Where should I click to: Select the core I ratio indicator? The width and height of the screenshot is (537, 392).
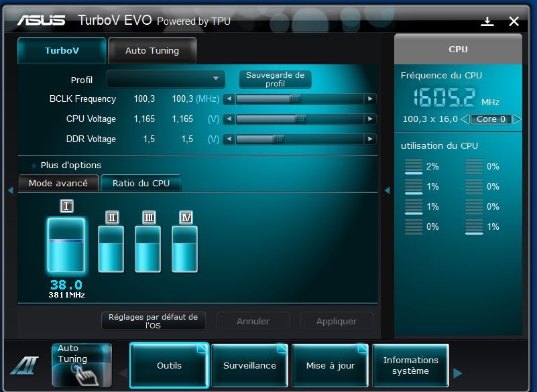(66, 206)
